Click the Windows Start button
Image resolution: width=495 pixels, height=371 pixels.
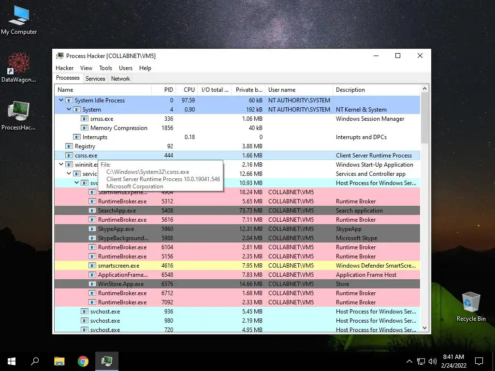point(12,361)
